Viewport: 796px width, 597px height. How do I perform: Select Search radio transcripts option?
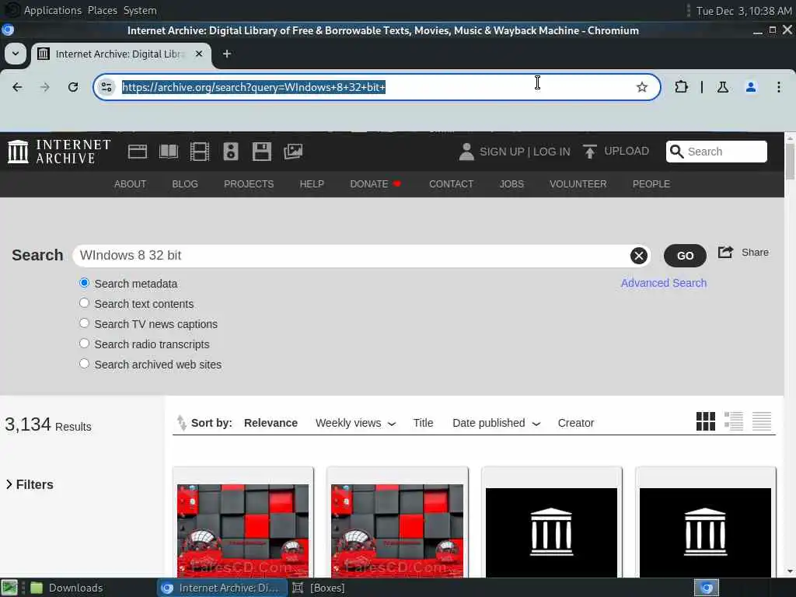(x=84, y=344)
